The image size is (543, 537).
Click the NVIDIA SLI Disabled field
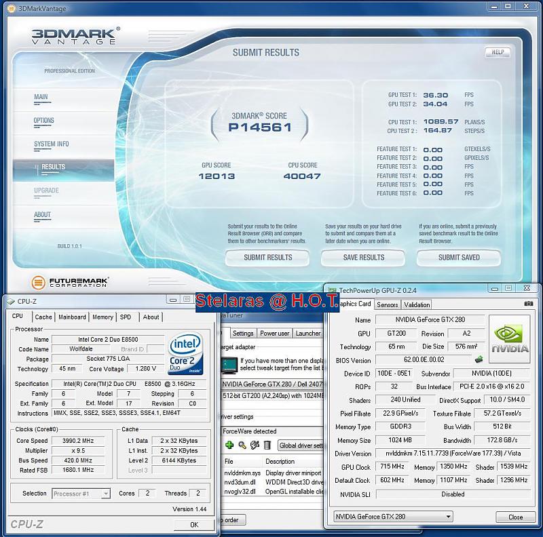pyautogui.click(x=453, y=494)
